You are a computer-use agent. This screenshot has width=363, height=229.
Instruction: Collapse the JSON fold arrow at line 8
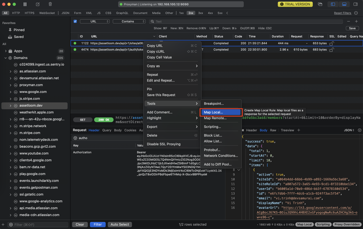tap(239, 170)
